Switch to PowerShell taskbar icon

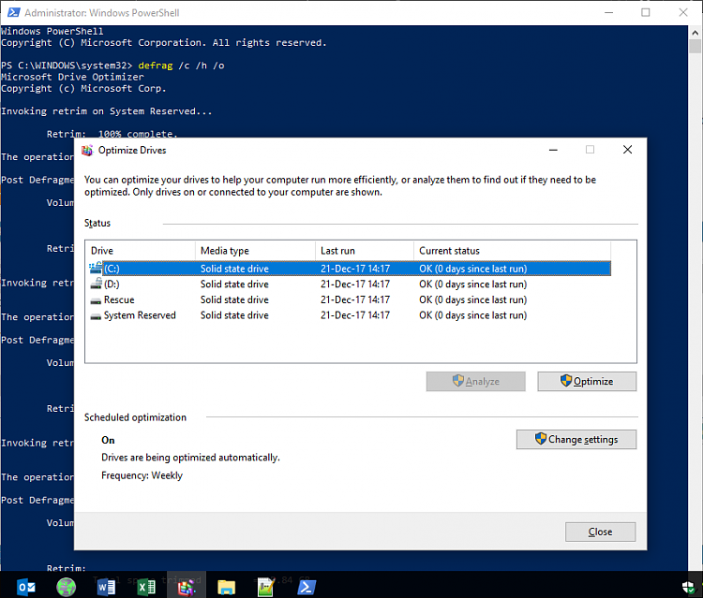pos(307,587)
